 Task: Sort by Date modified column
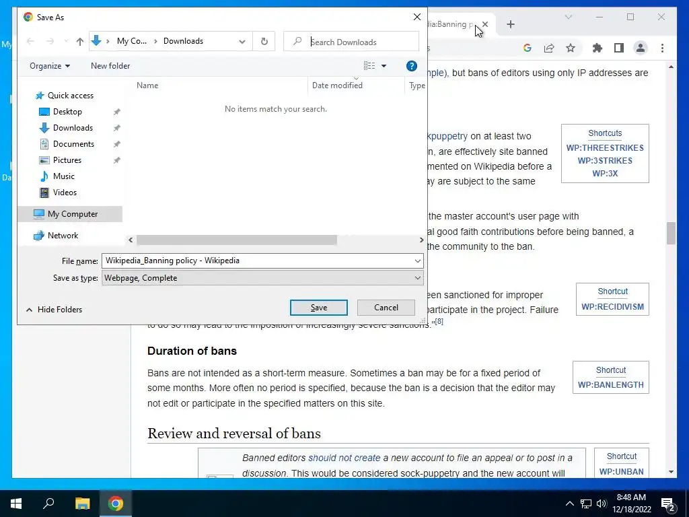pyautogui.click(x=337, y=85)
